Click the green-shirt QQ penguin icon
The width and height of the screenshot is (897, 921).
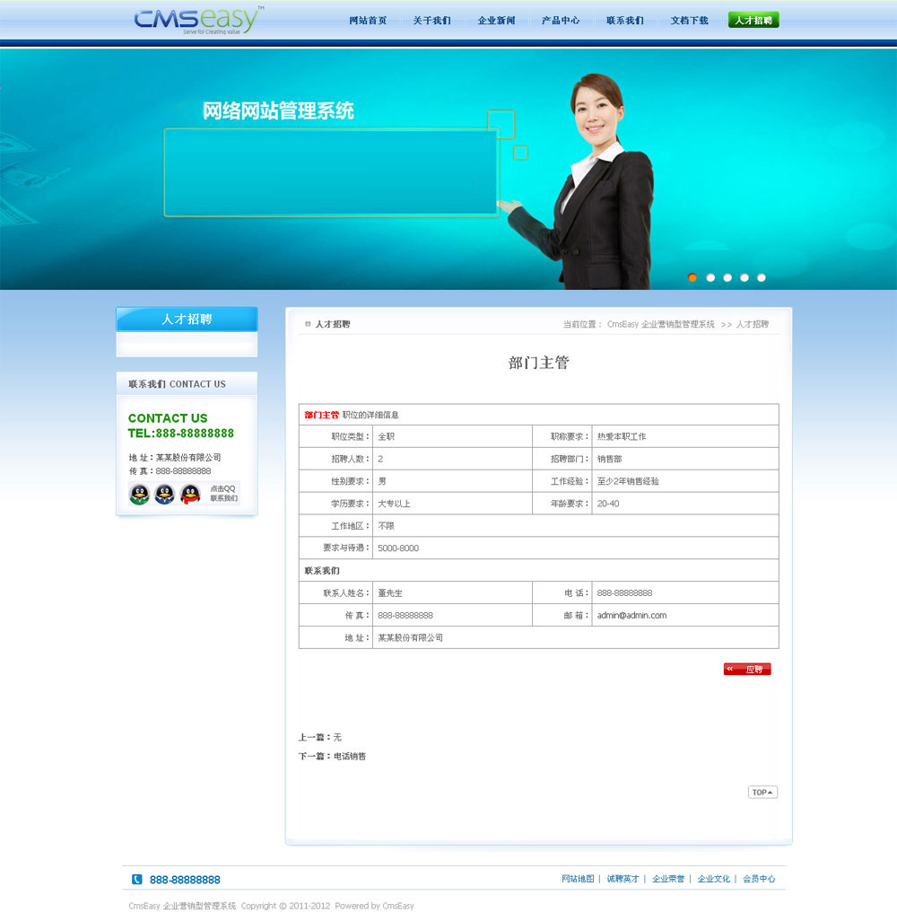139,494
